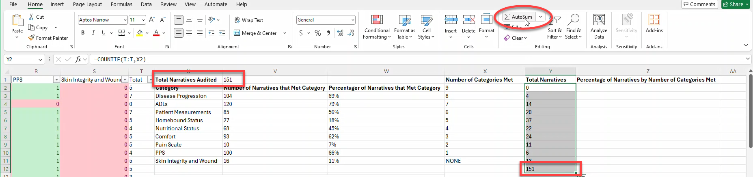This screenshot has width=753, height=177.
Task: Toggle Italic formatting
Action: tap(93, 33)
